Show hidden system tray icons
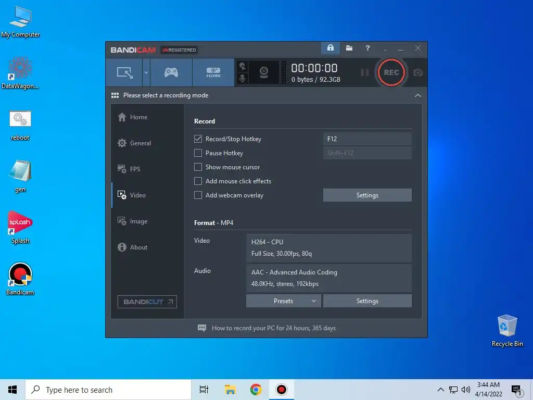The image size is (533, 400). point(440,390)
